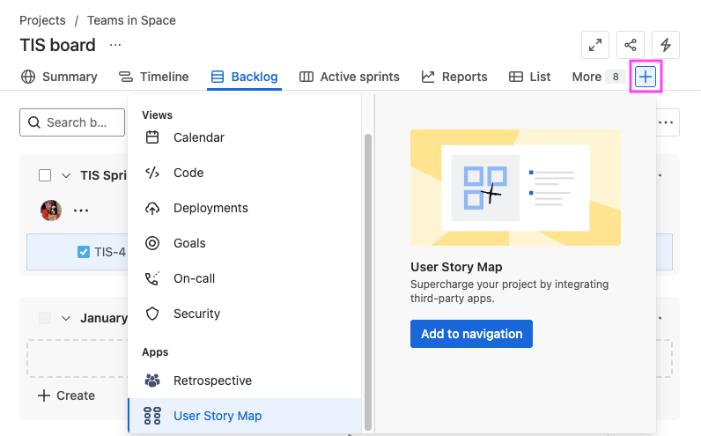This screenshot has width=701, height=436.
Task: Click the assignee avatar in sprint
Action: 51,211
